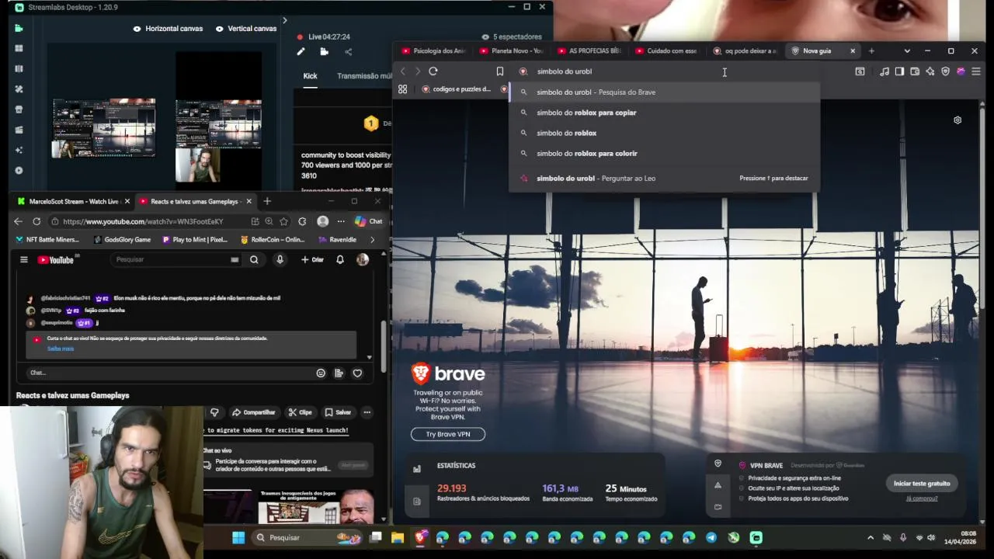Select horizontal canvas preview thumbnail
Screen dimensions: 994x559
point(103,127)
